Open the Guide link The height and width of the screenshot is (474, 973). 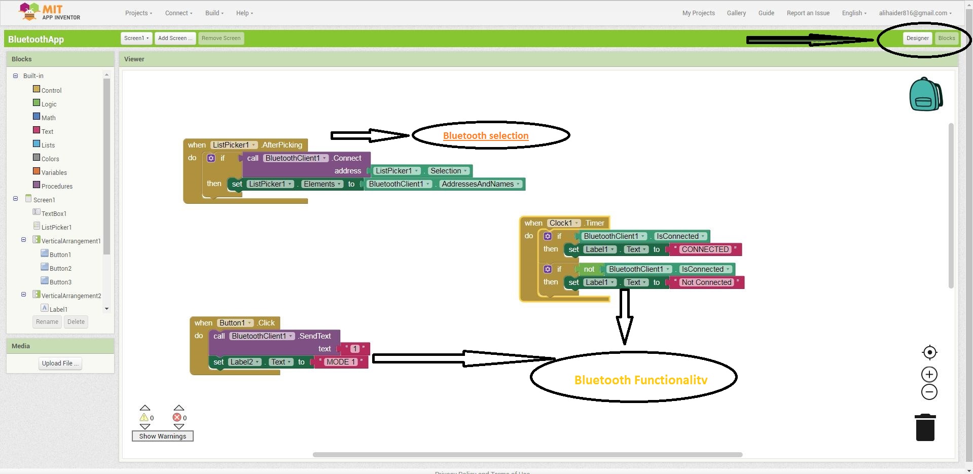766,13
